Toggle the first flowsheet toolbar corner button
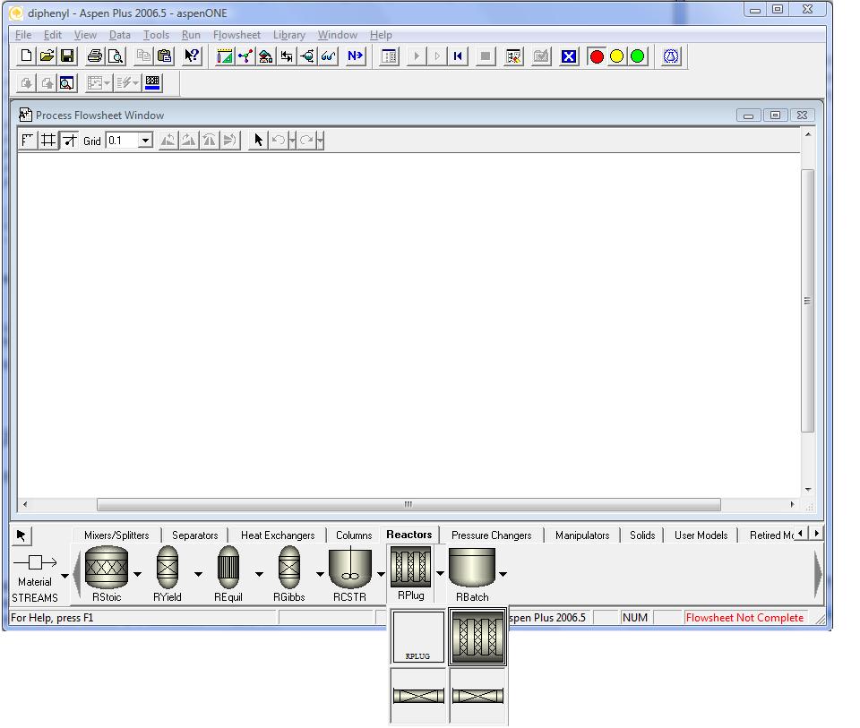860x728 pixels. pos(28,141)
